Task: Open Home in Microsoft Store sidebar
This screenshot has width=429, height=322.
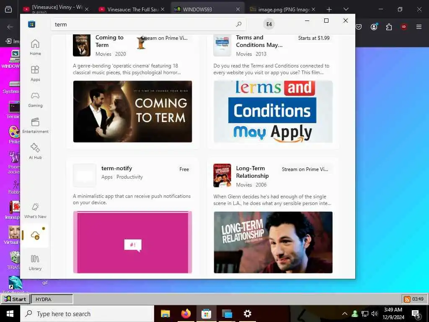Action: (x=35, y=47)
